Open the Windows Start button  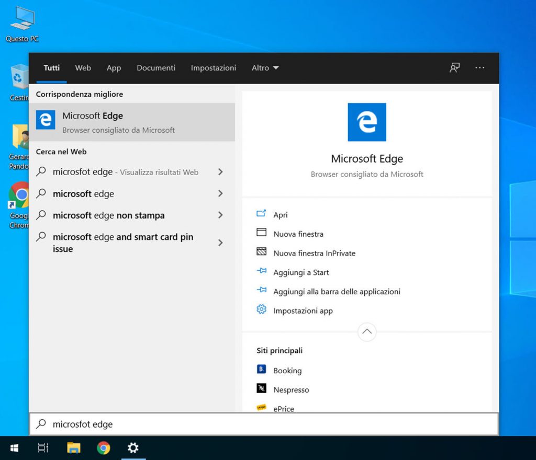pos(15,448)
